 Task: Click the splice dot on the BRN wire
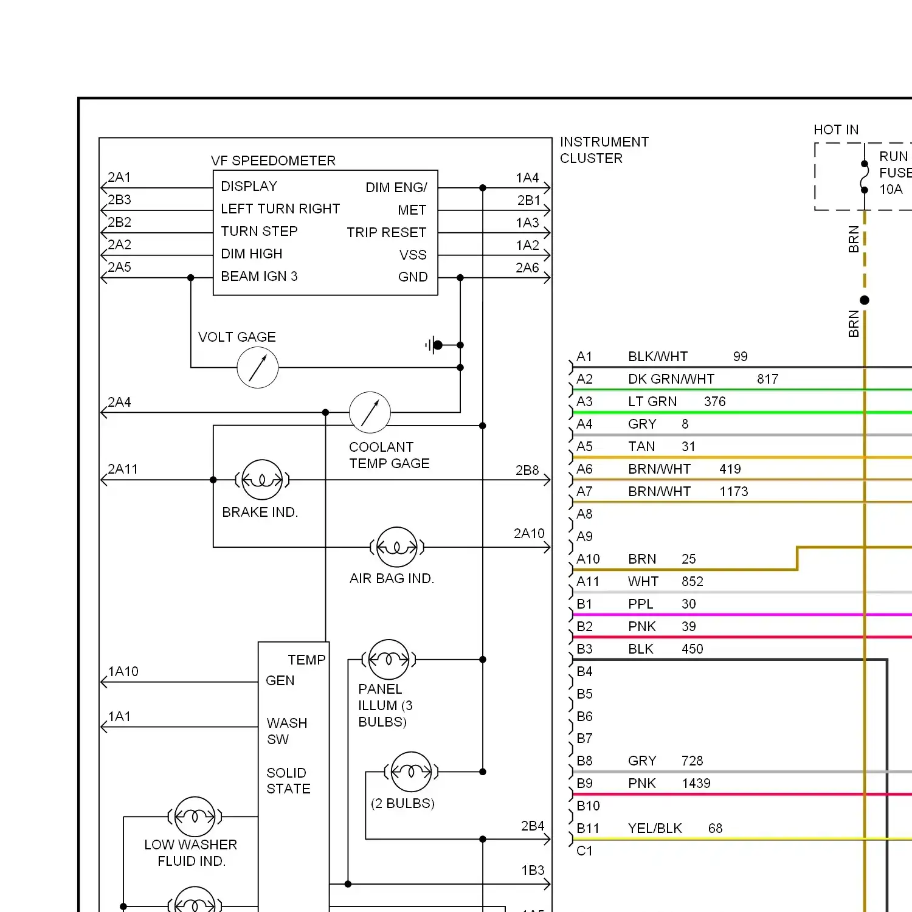pyautogui.click(x=864, y=300)
